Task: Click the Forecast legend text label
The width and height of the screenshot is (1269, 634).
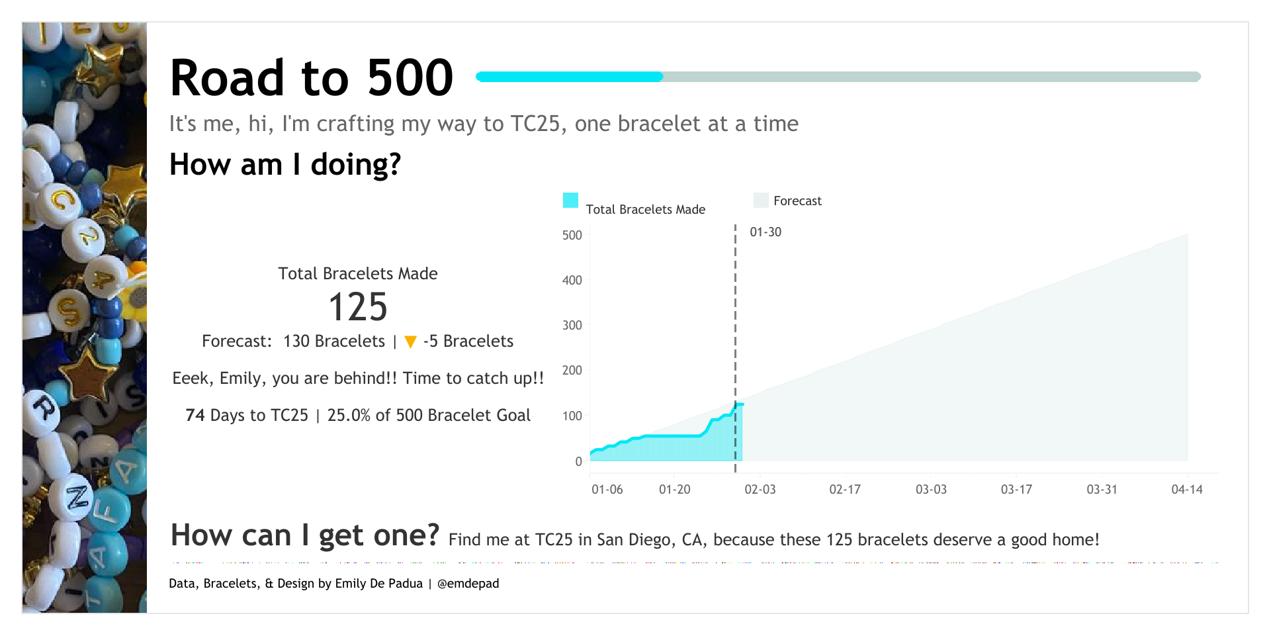Action: pyautogui.click(x=797, y=201)
